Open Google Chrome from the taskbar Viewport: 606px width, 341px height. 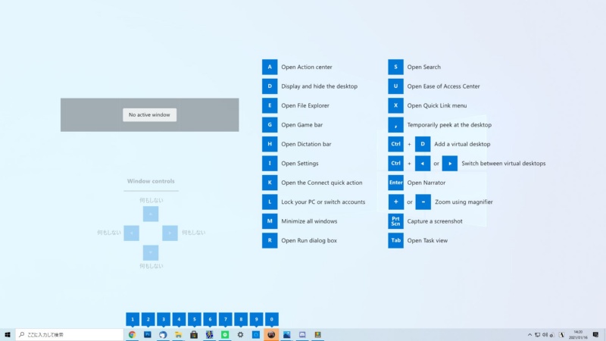(x=133, y=334)
